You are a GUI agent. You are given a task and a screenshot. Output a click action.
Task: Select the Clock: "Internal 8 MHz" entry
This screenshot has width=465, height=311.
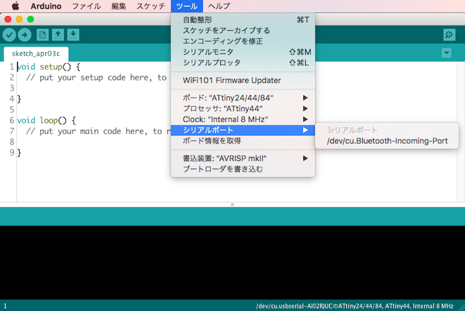click(x=243, y=119)
